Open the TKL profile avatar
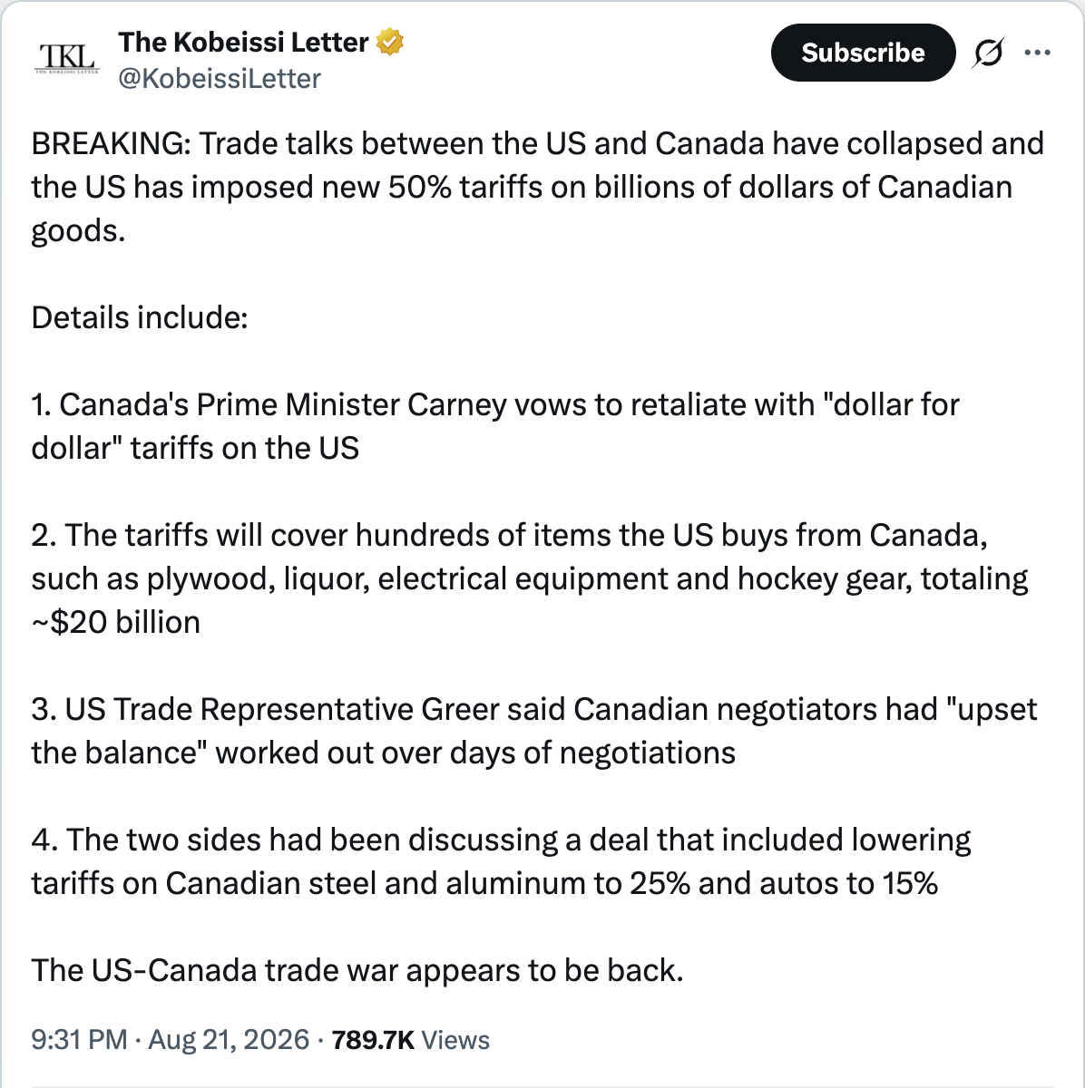 pos(68,60)
